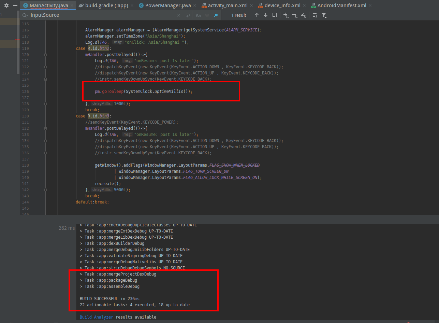This screenshot has height=323, width=439.
Task: Toggle whole Words (W) search option
Action: click(x=207, y=15)
